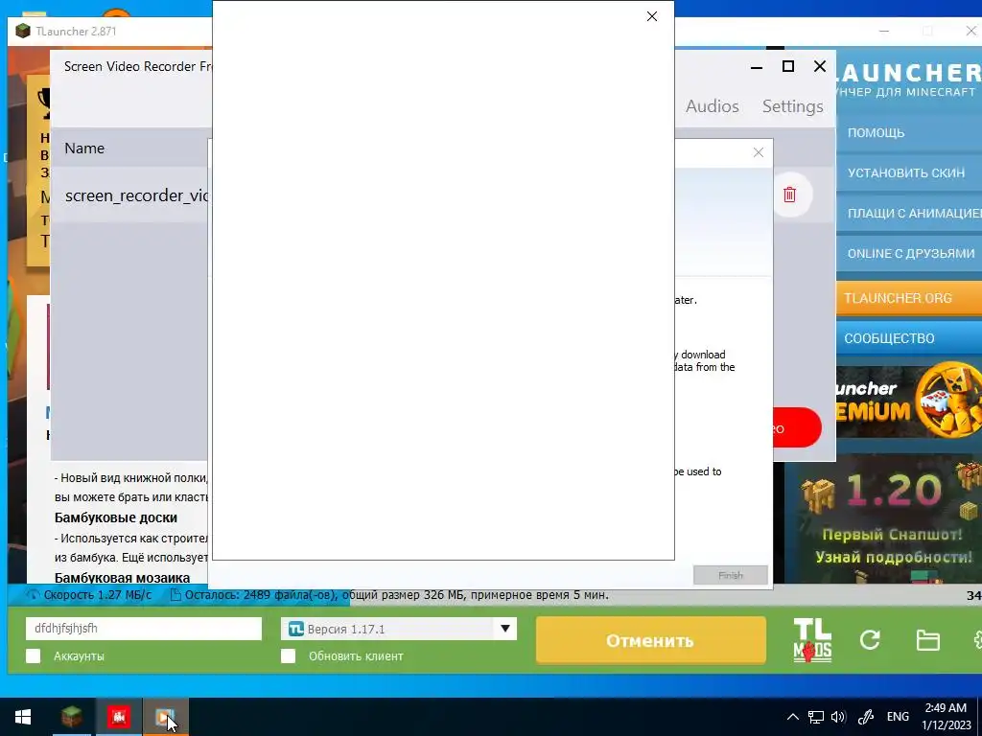
Task: Close the installer dialog behind popup
Action: 759,152
